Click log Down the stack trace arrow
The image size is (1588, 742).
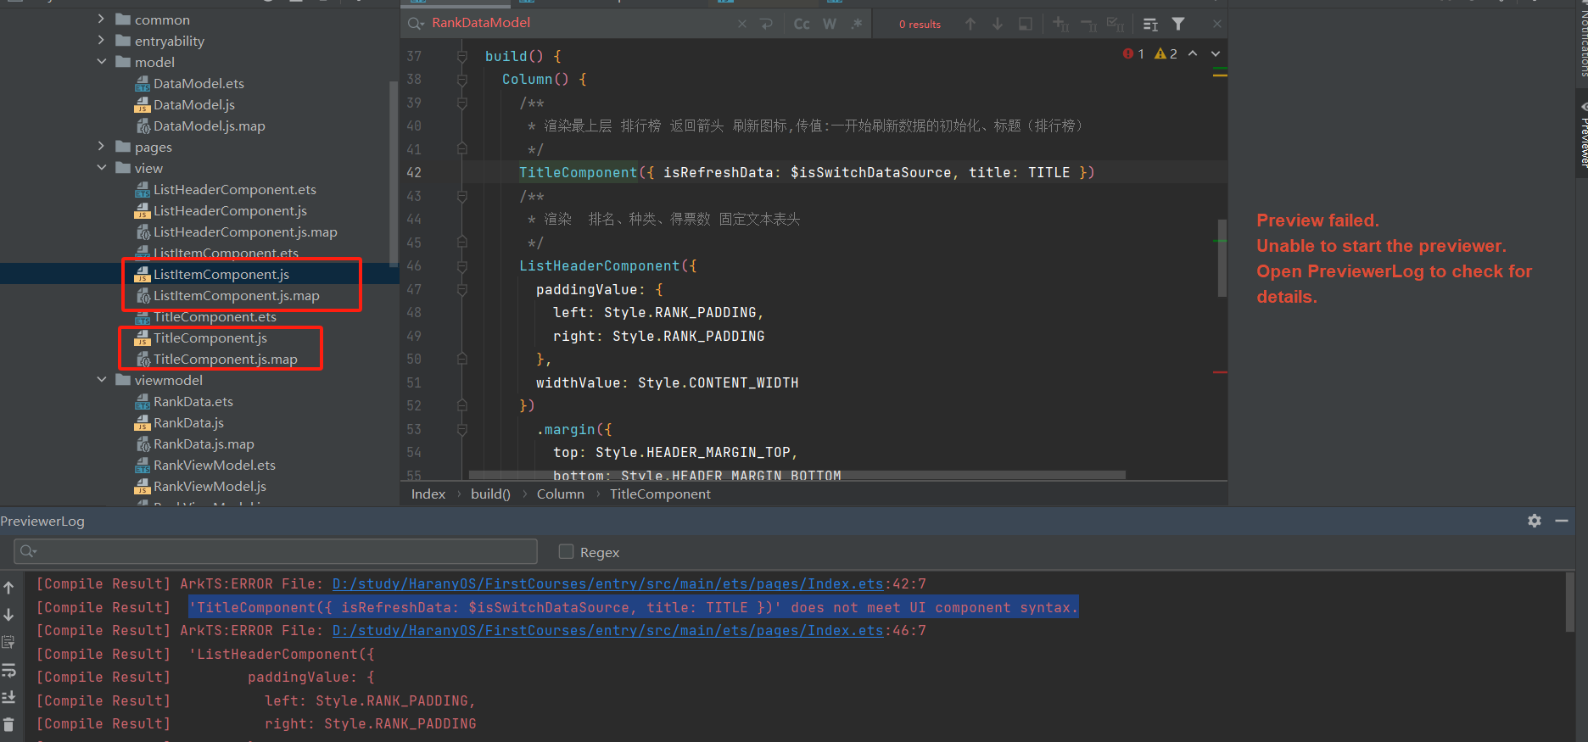coord(8,615)
